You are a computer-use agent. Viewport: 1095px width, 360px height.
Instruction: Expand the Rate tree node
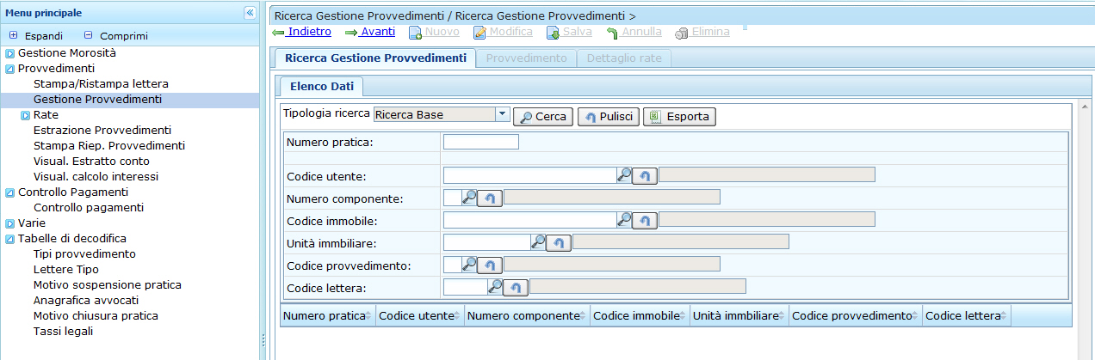click(26, 115)
